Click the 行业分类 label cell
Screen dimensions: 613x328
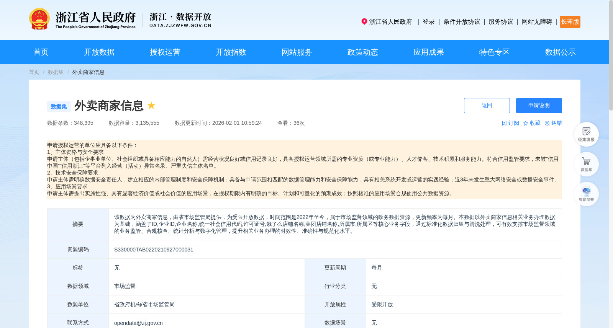[x=335, y=286]
